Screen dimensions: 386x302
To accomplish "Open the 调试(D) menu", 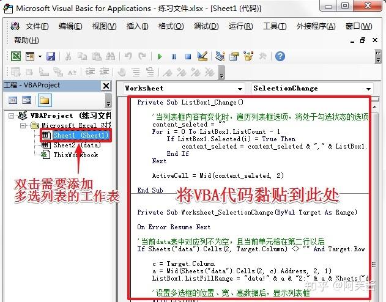I will pos(206,26).
